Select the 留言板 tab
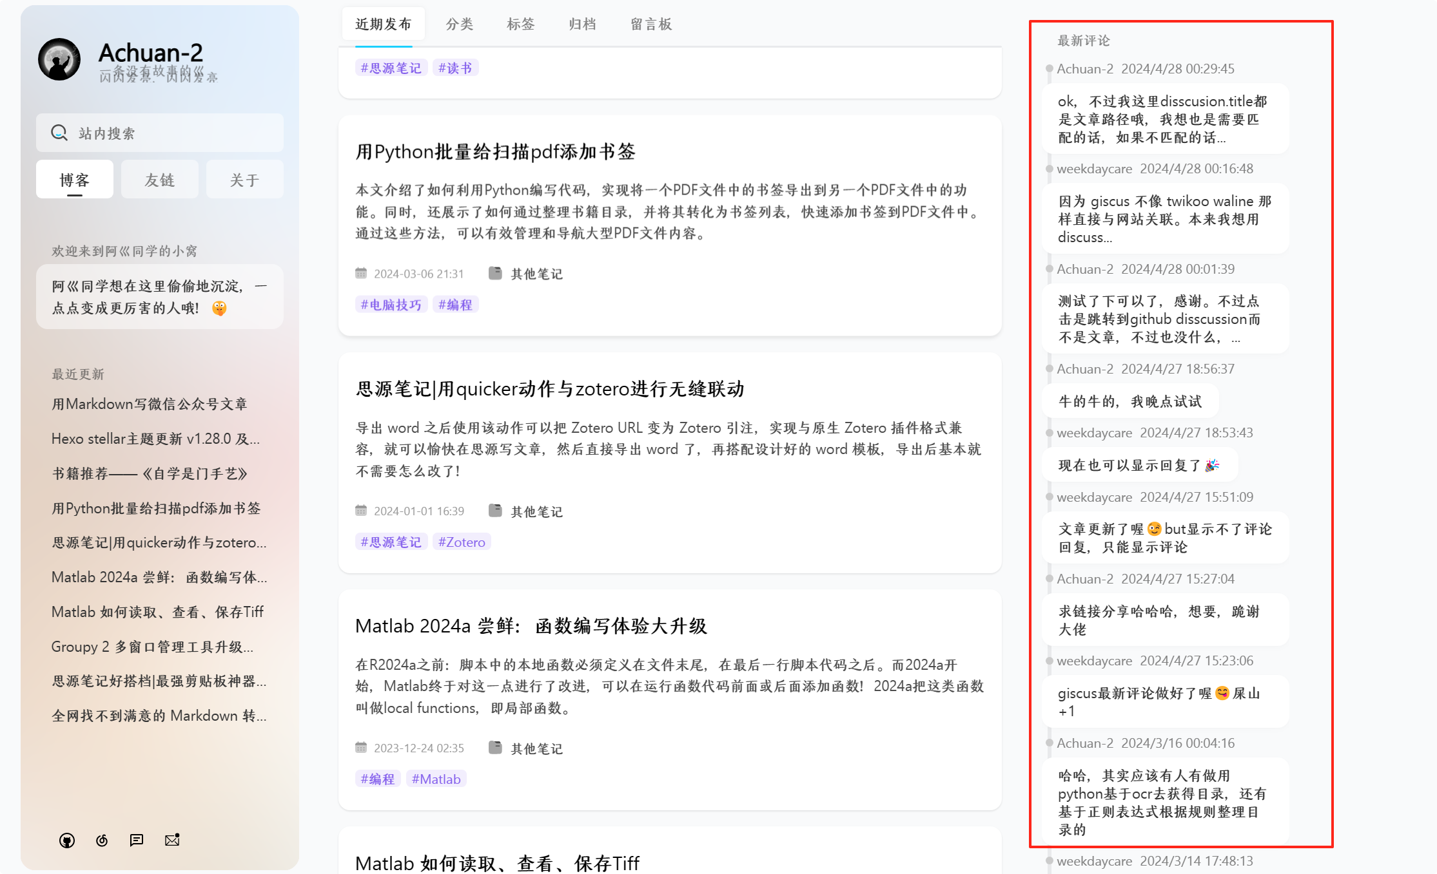1437x874 pixels. [651, 24]
